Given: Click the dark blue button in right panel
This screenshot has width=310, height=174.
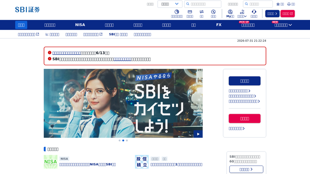Looking at the screenshot, I should click(245, 81).
